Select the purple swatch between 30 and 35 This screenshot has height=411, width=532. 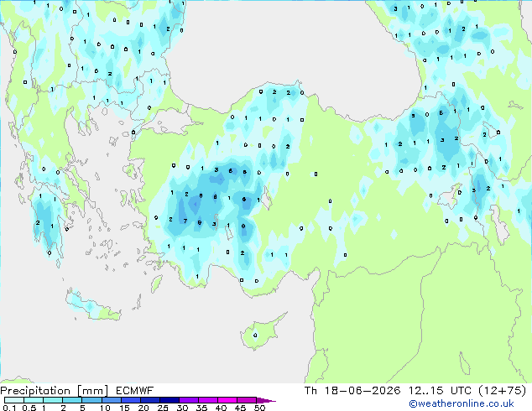click(x=188, y=400)
